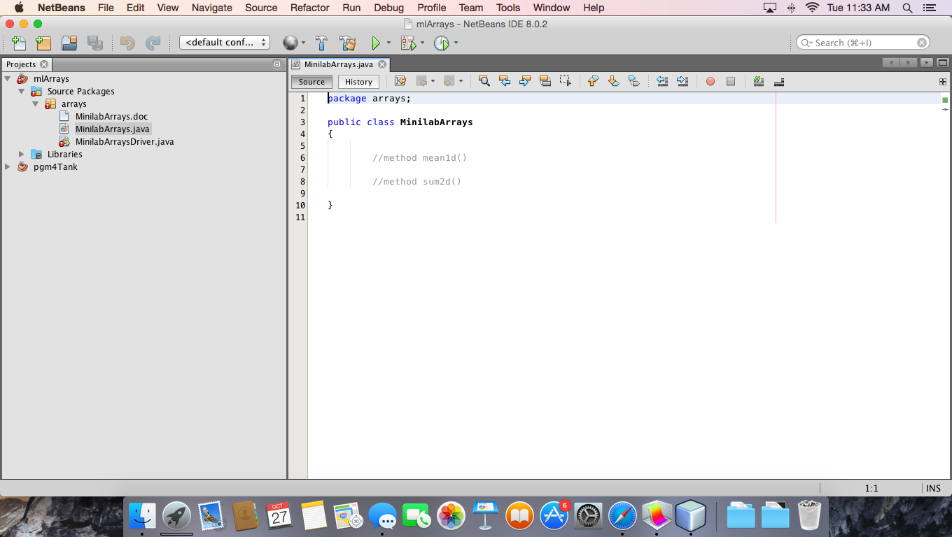952x537 pixels.
Task: Toggle Highlight Search icon in editor toolbar
Action: (545, 81)
